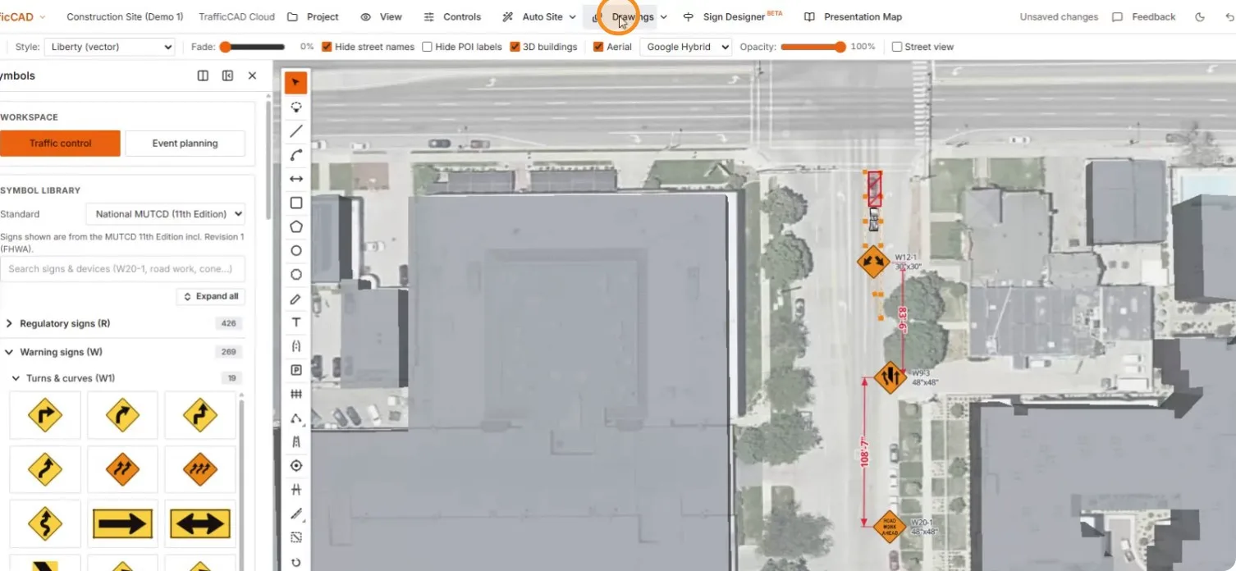Viewport: 1236px width, 571px height.
Task: Select the Pentagon polygon tool
Action: 296,226
